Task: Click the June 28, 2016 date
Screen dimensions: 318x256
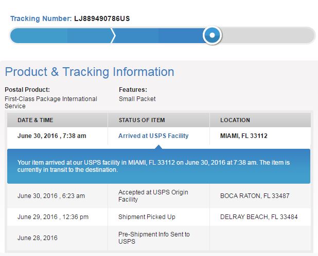Action: tap(38, 238)
